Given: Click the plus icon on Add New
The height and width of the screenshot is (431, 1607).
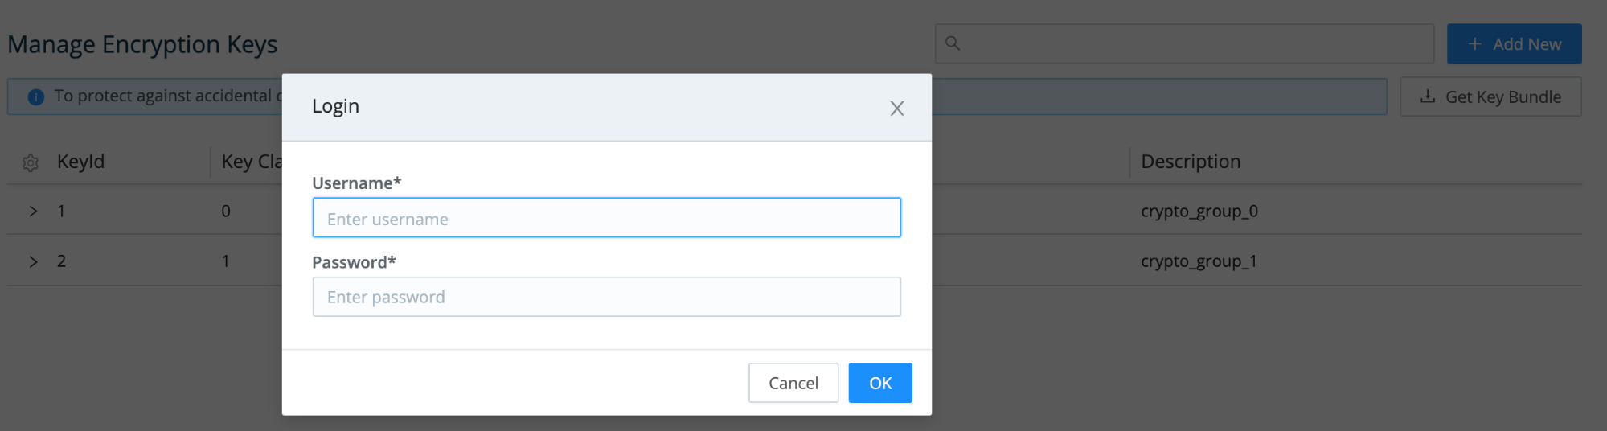Looking at the screenshot, I should pos(1474,44).
